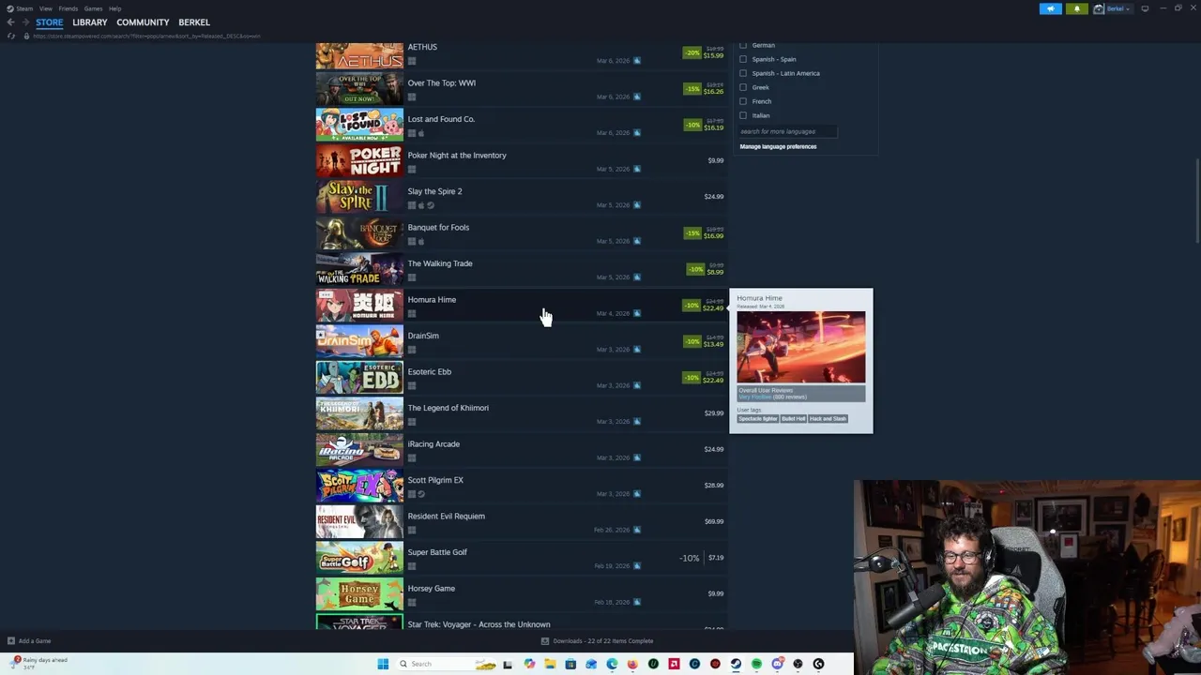Screen dimensions: 1201x675
Task: Click the Homura Hime tooltip screenshot
Action: click(x=800, y=347)
